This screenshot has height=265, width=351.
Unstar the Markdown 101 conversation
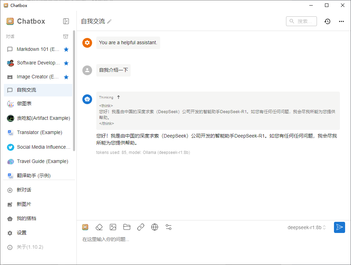pos(66,49)
